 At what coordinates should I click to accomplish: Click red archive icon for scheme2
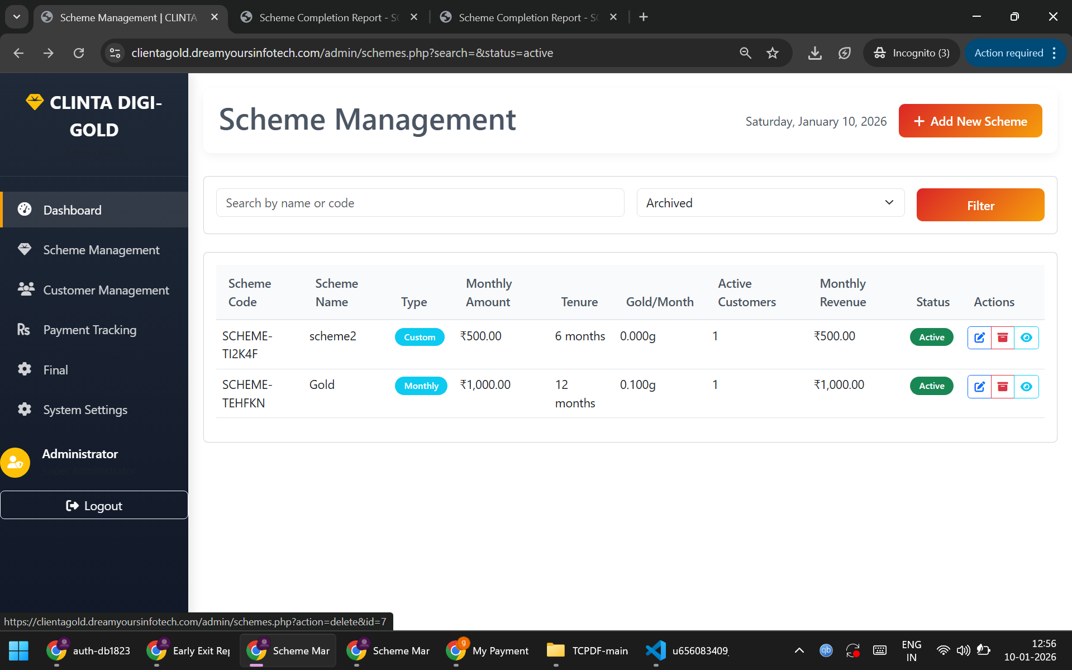pos(1003,338)
